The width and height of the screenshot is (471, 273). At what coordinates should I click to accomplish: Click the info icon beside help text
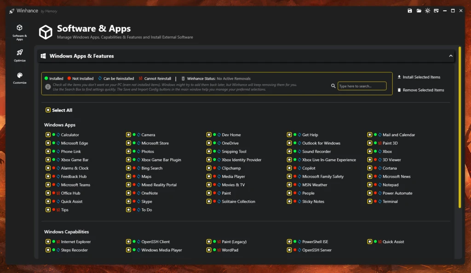pyautogui.click(x=48, y=87)
